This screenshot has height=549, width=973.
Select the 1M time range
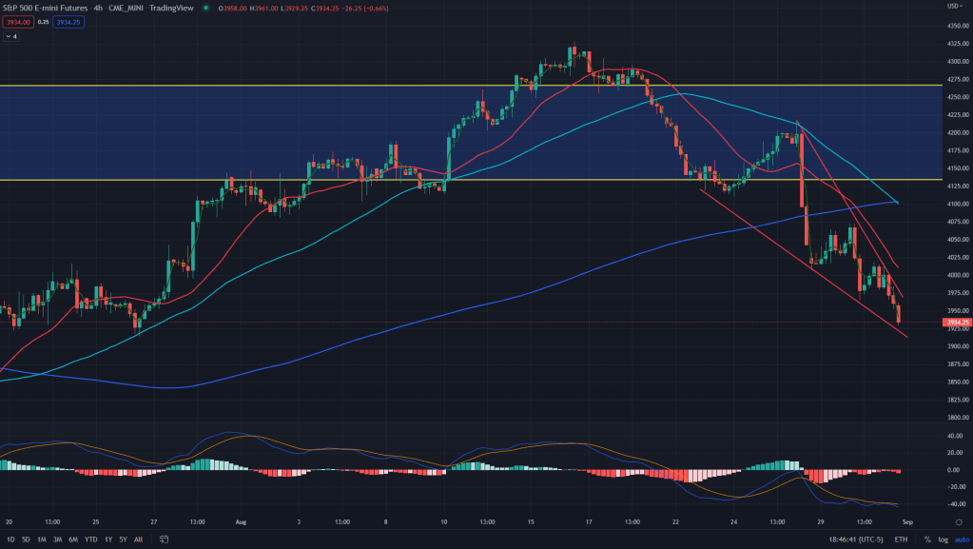(41, 539)
